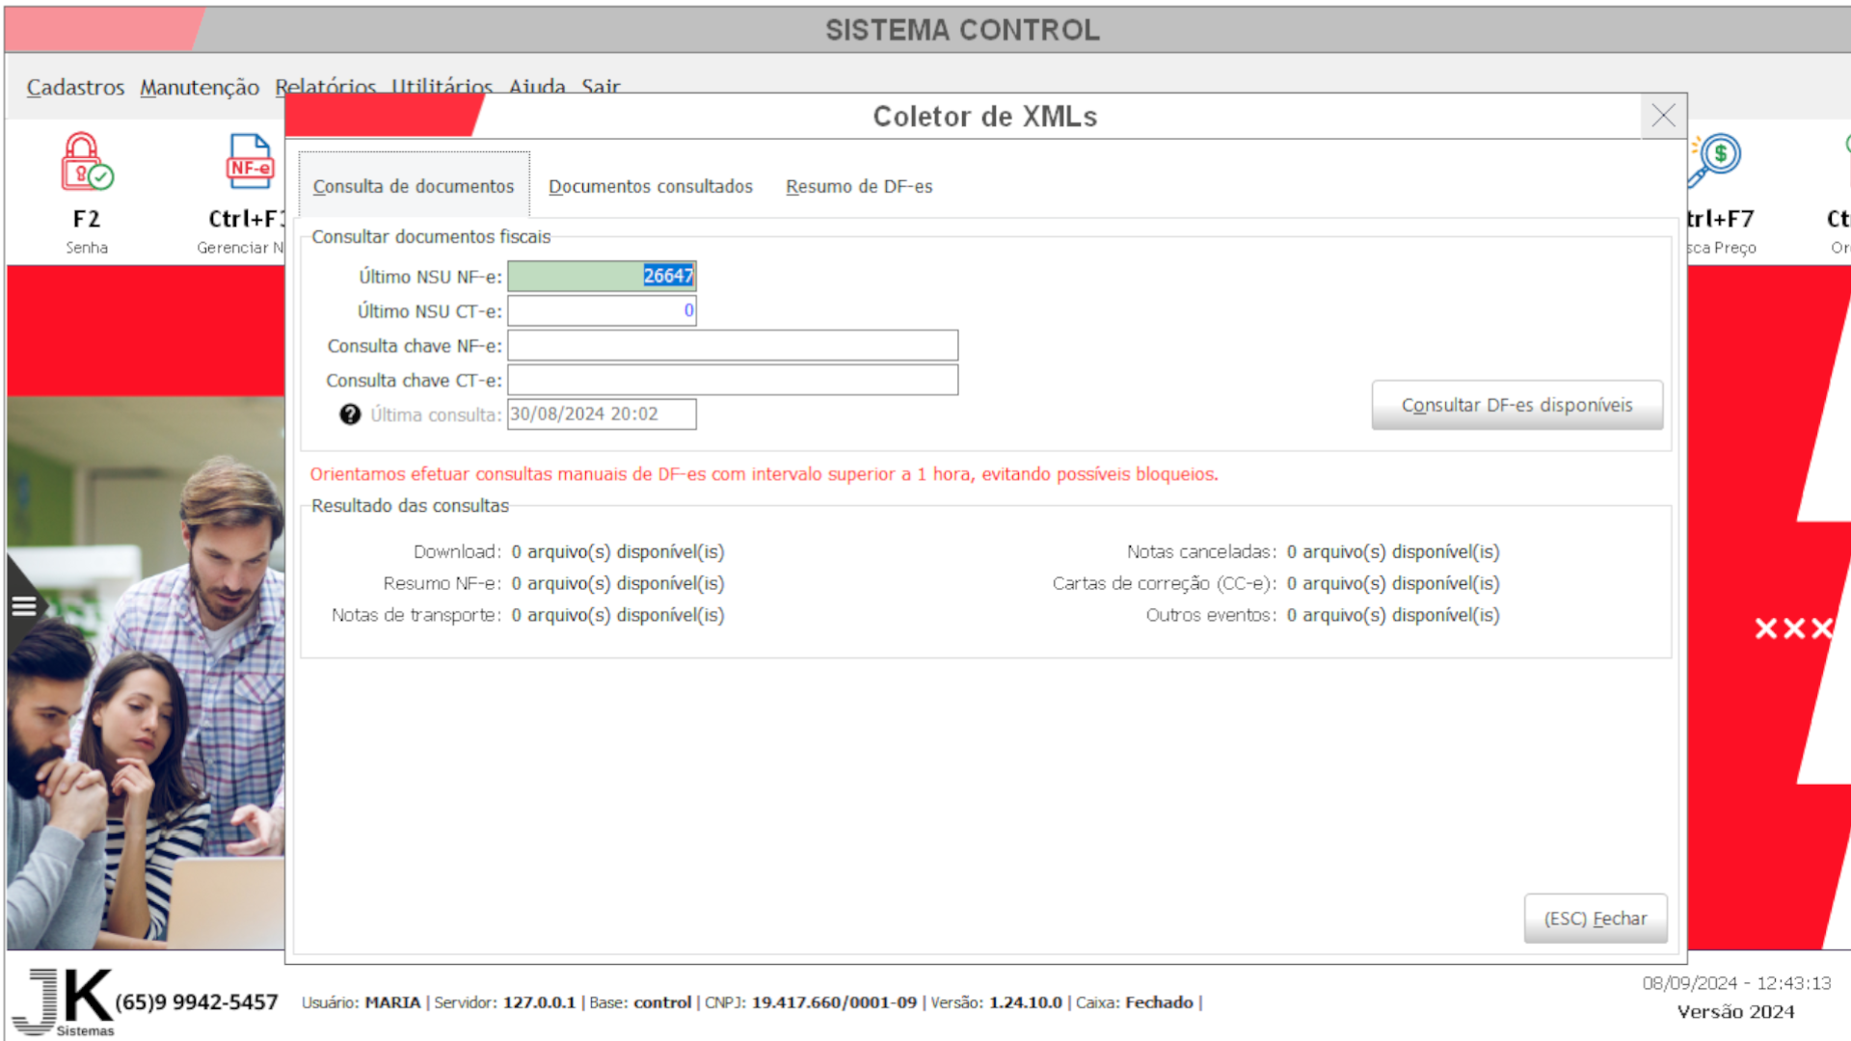Click the Consulta chave NF-e field
This screenshot has height=1041, width=1851.
732,346
